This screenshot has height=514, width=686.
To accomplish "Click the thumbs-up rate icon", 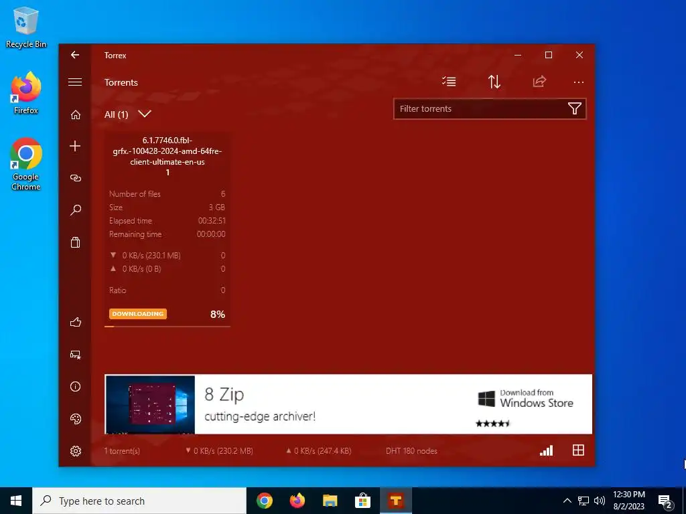I will point(75,322).
